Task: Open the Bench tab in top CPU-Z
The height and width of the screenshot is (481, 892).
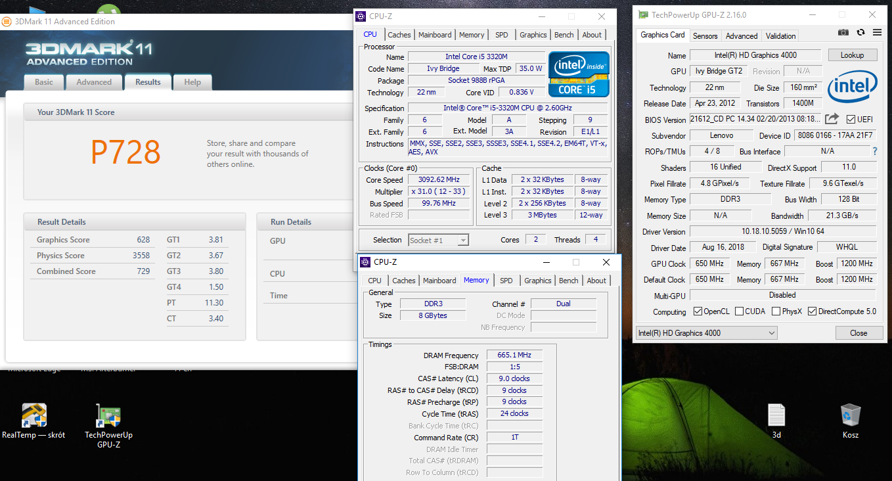Action: [564, 35]
